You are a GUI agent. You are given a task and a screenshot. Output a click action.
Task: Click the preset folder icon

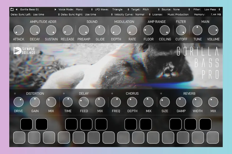click(12, 9)
